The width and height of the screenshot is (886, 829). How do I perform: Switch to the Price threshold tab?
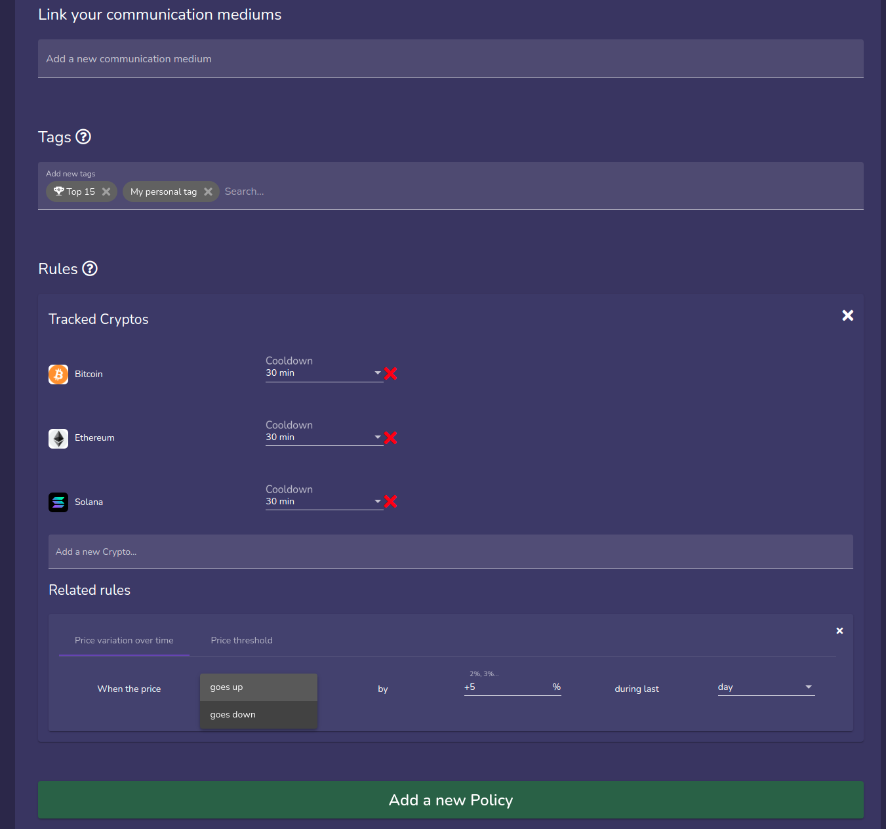[241, 640]
